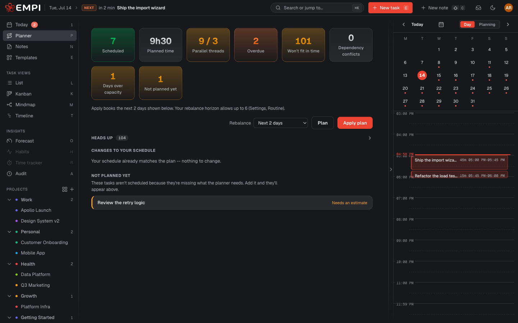Add a new project using the plus icon
The image size is (518, 323).
[72, 189]
